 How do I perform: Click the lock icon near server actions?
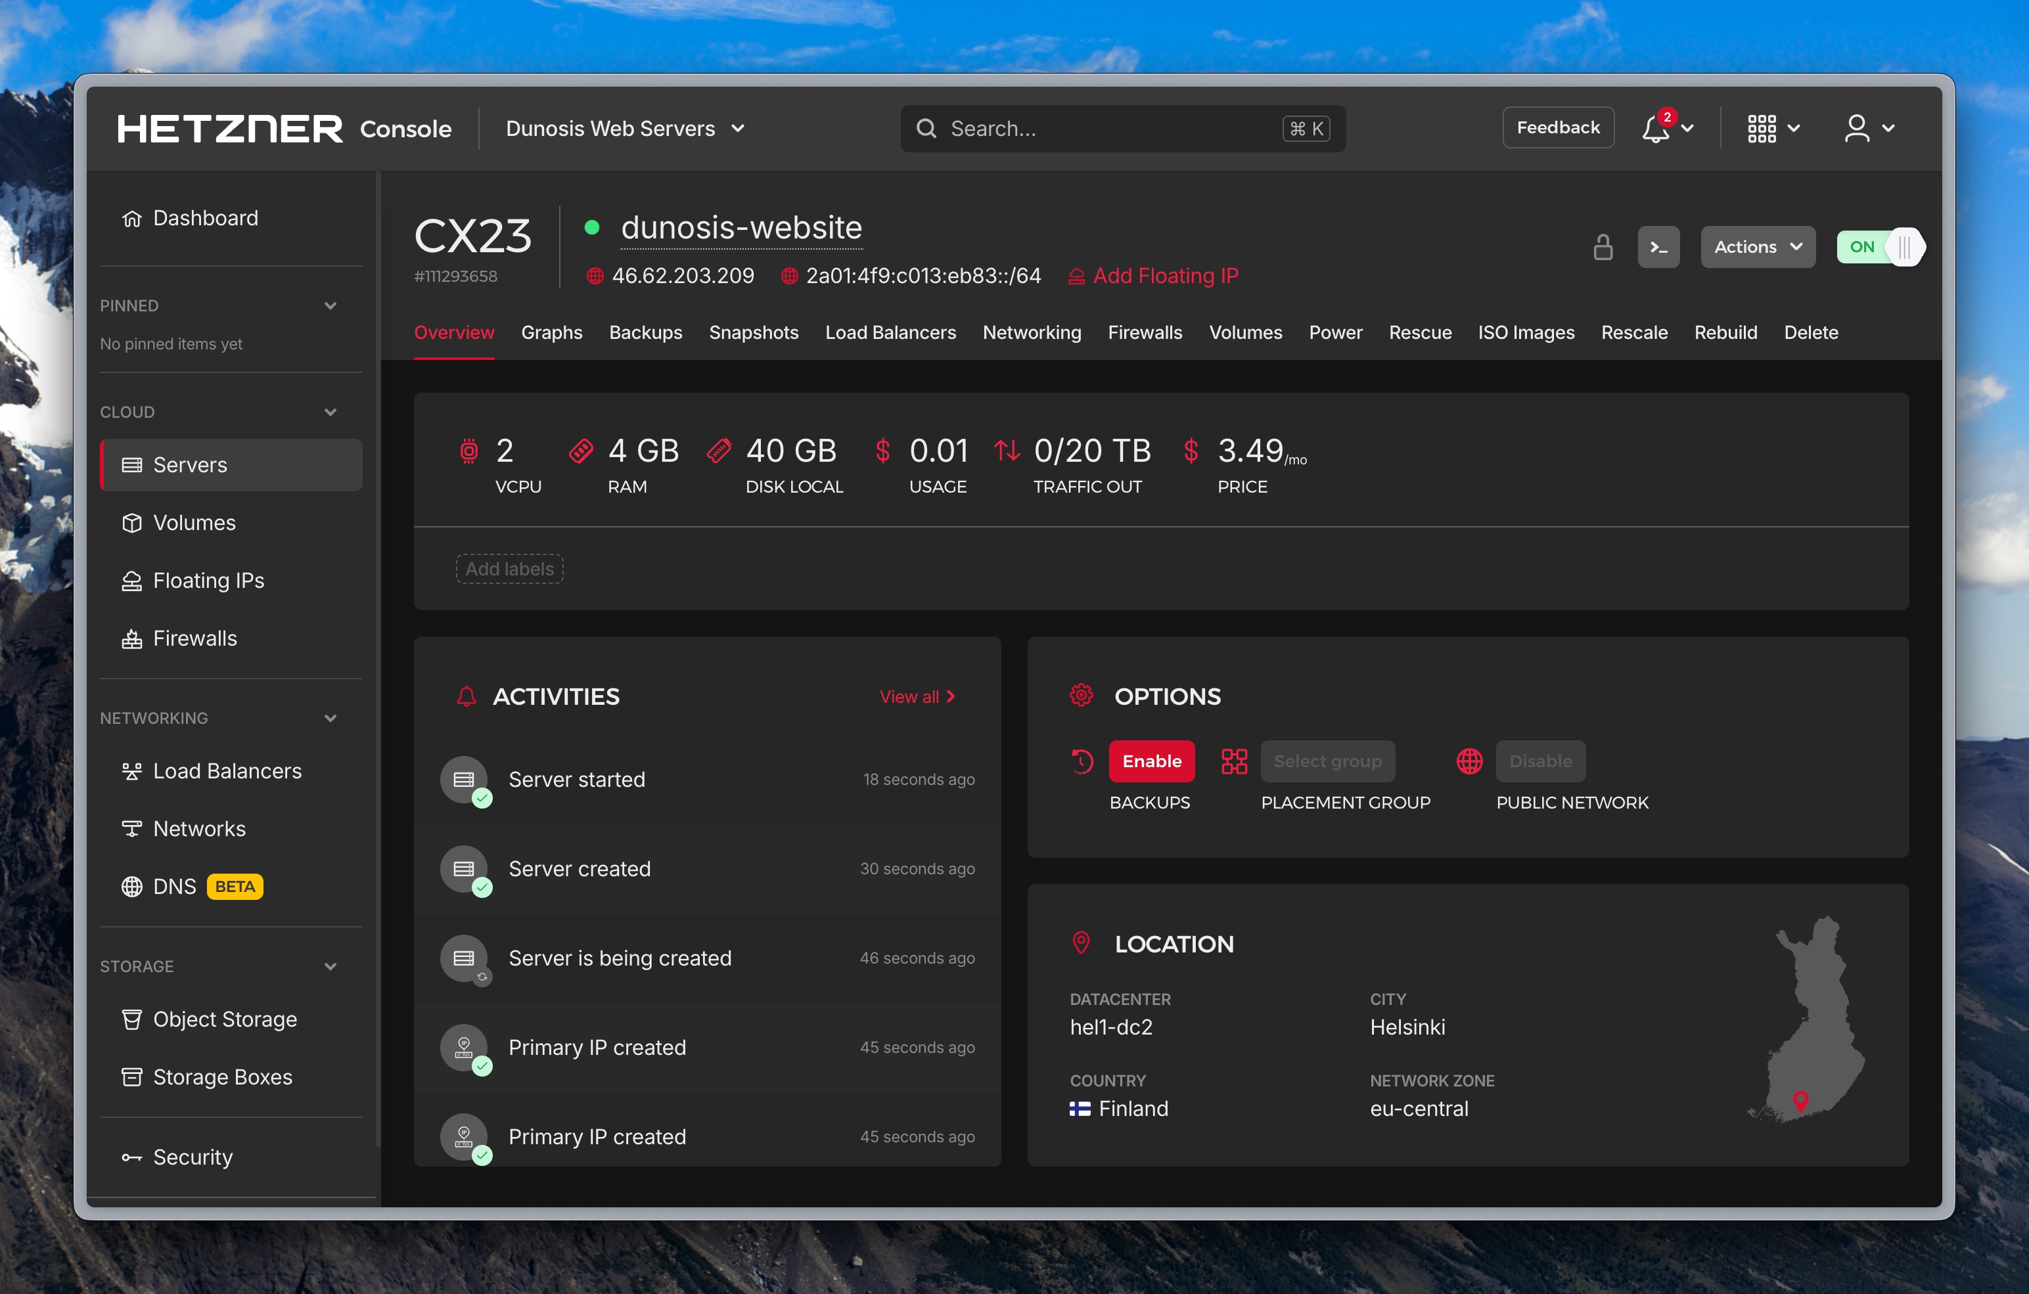coord(1603,247)
